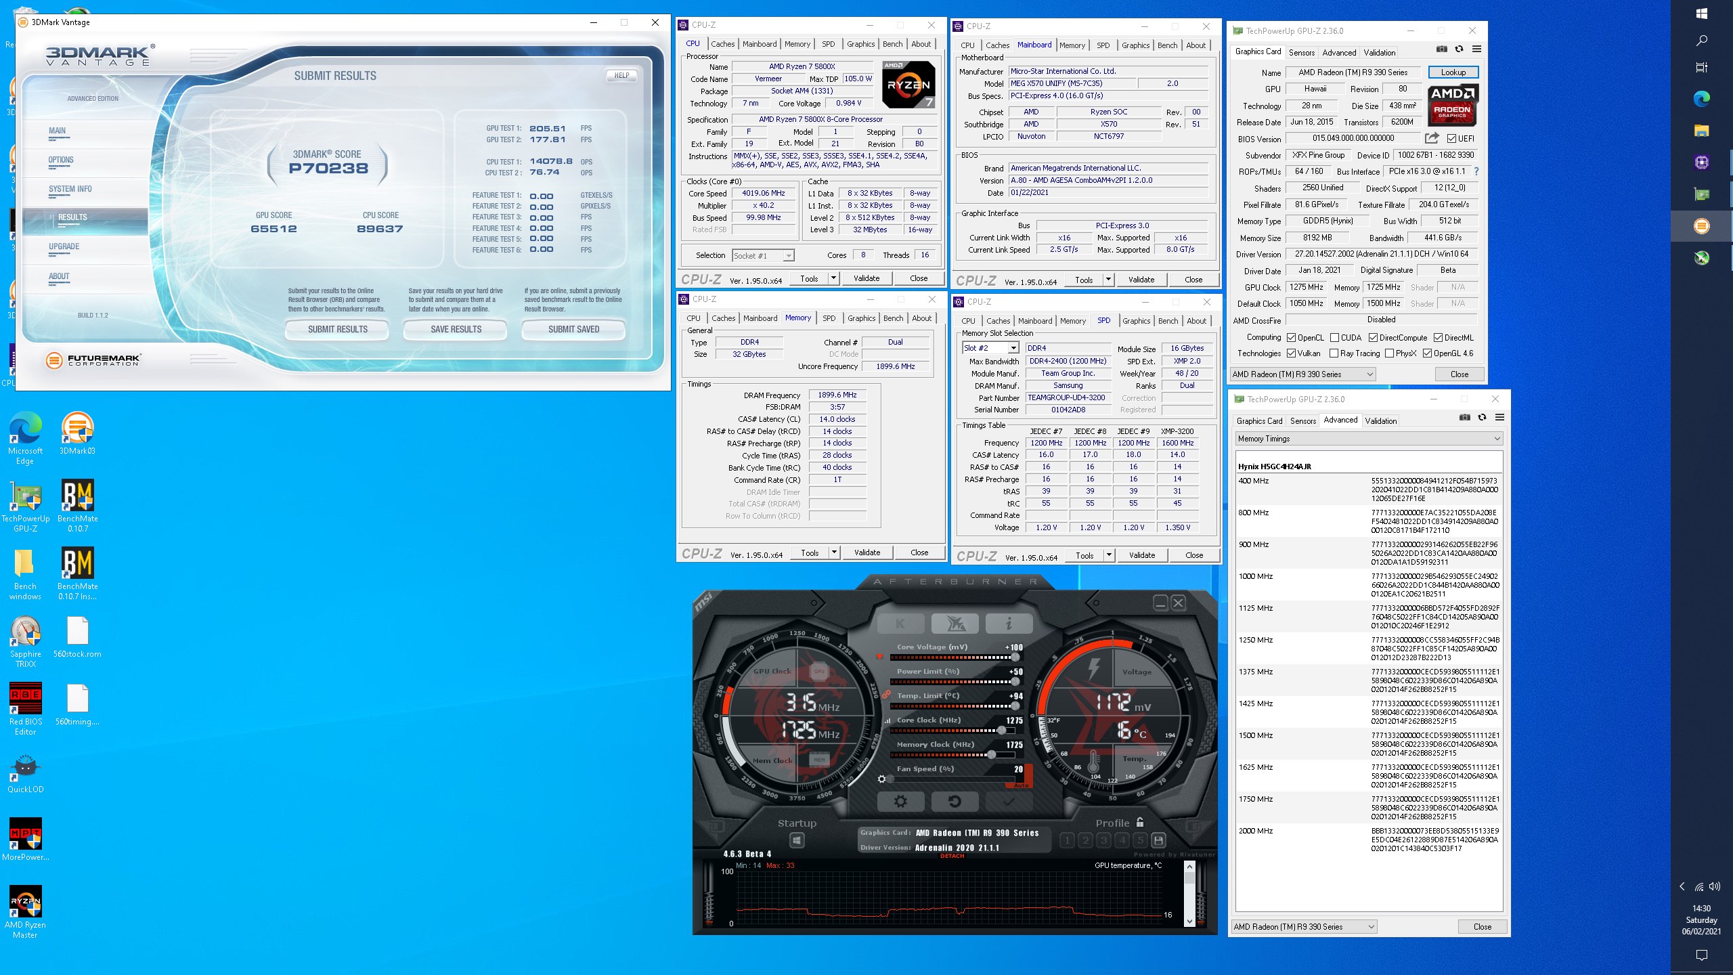Toggle the DirectML checkbox in GPU-Z
Screen dimensions: 1733x975
click(x=1438, y=338)
